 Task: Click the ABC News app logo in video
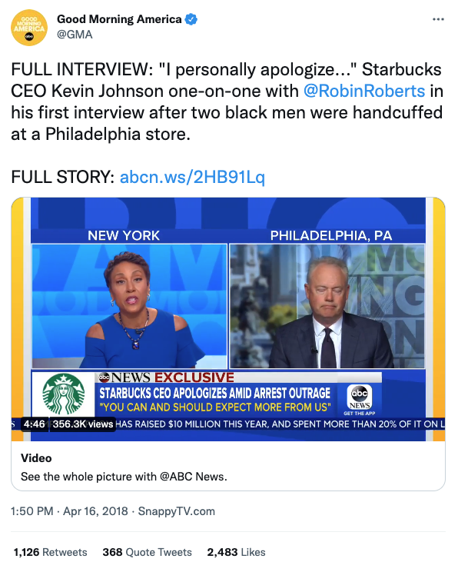[360, 397]
